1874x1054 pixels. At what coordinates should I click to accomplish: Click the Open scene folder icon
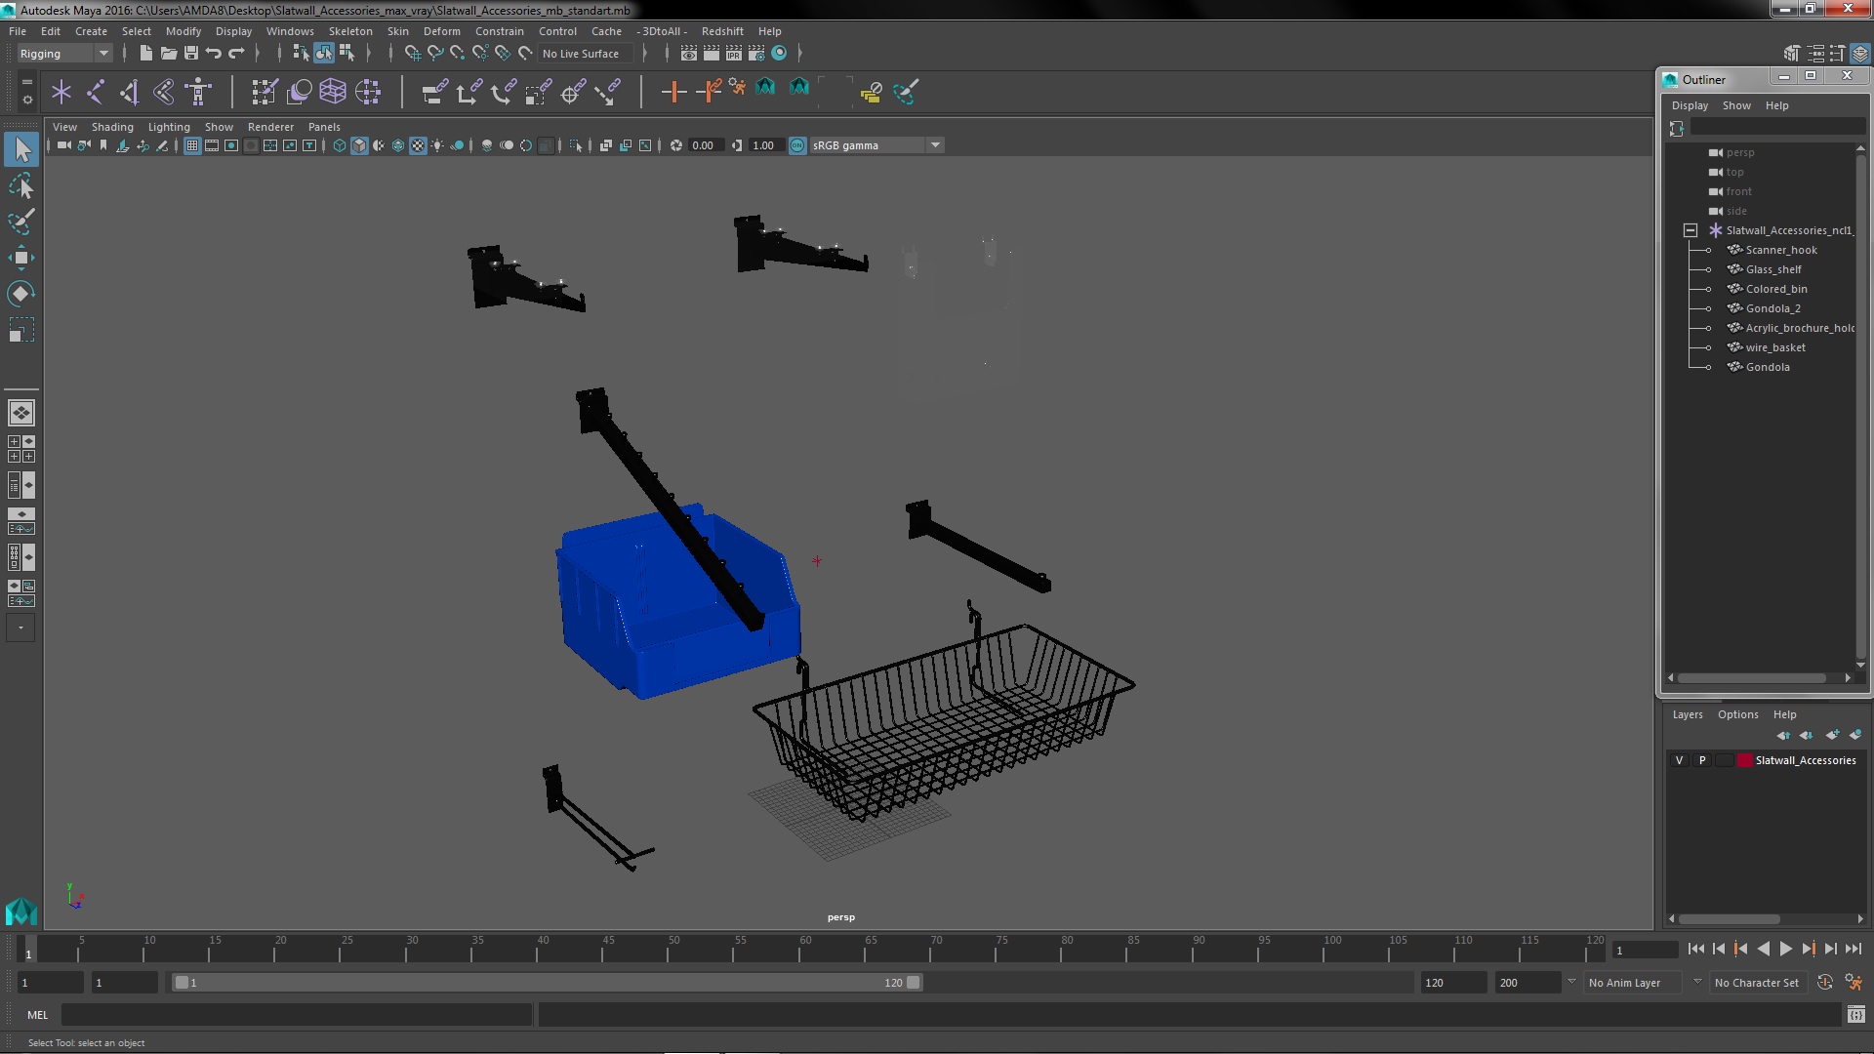click(168, 54)
